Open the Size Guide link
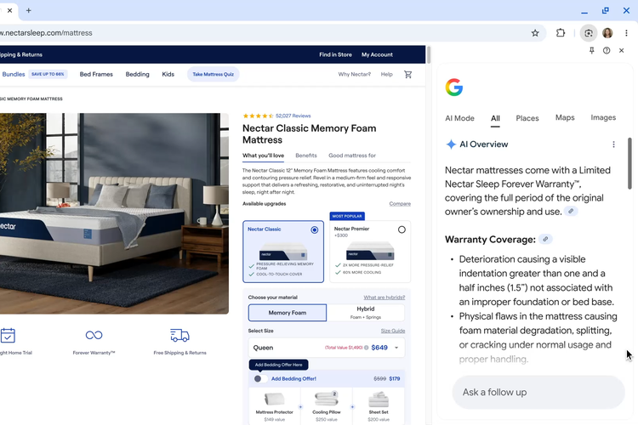Viewport: 638px width, 425px height. 392,331
